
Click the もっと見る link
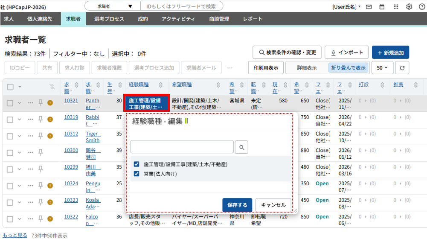tap(15, 235)
